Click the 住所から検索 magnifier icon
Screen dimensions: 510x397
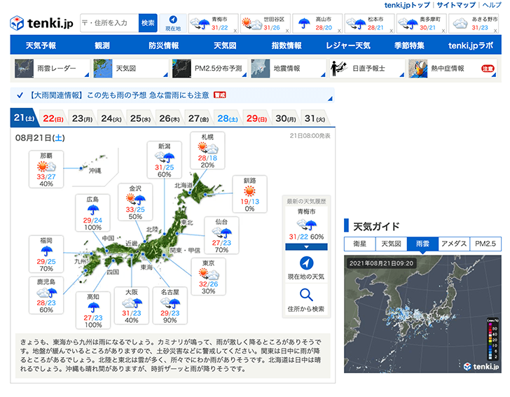coord(306,295)
